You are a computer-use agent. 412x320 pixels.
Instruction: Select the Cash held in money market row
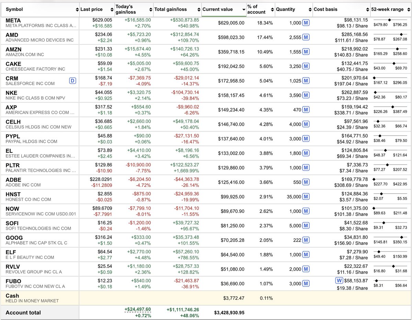[206, 298]
